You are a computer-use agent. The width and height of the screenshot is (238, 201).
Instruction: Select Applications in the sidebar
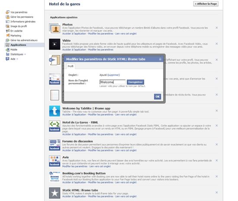click(18, 45)
